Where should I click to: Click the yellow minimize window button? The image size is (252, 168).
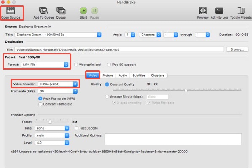tap(8, 2)
